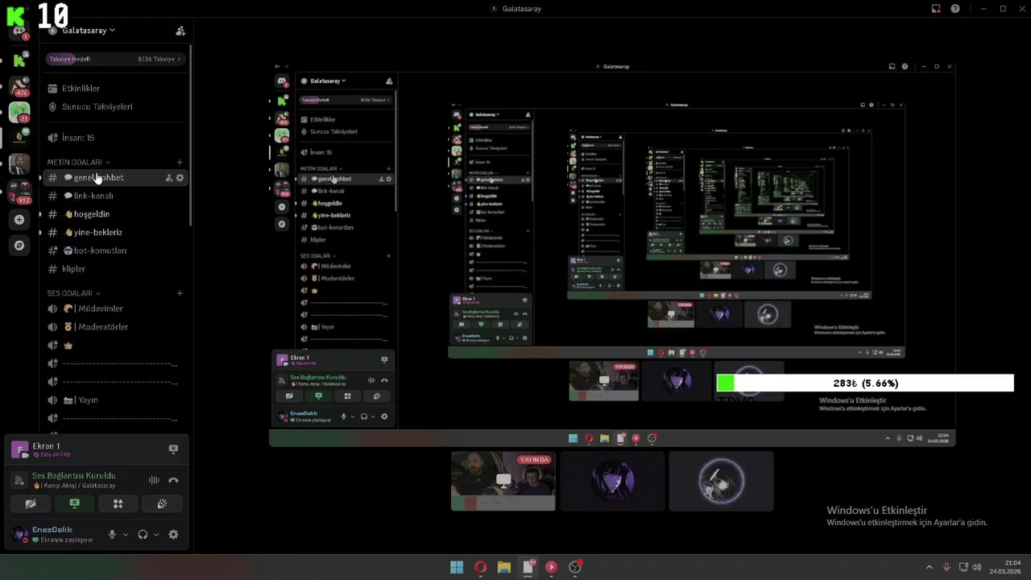Screen dimensions: 1031x580
Task: Open the server with the 912 badge
Action: click(19, 191)
